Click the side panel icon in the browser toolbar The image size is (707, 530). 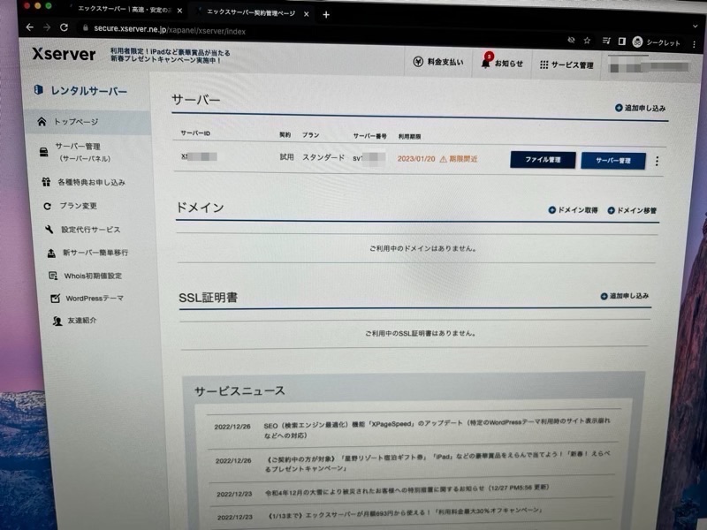pos(622,42)
